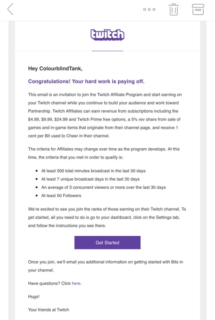The height and width of the screenshot is (320, 215).
Task: Click the paragraph starting "This email is an invitation"
Action: pyautogui.click(x=105, y=115)
